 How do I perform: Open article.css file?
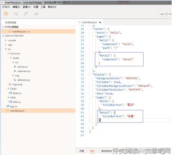(x=22, y=67)
